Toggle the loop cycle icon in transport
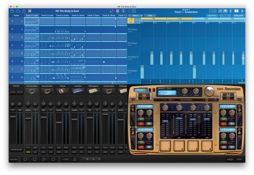254x175 pixels. [x=53, y=159]
